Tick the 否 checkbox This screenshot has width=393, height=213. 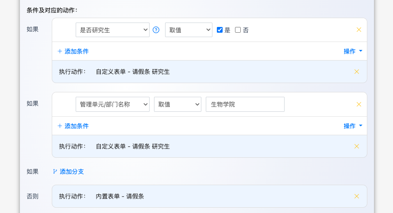coord(238,30)
